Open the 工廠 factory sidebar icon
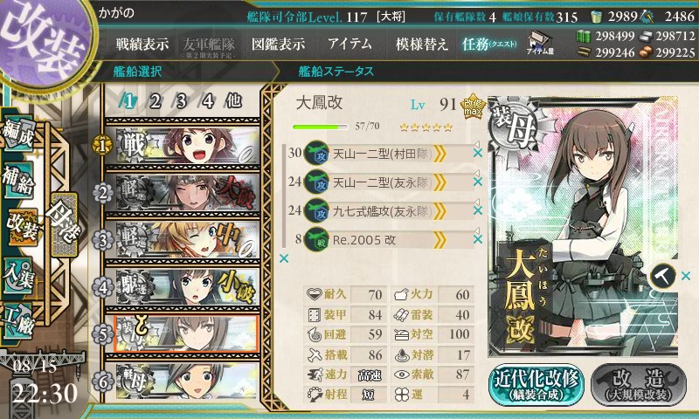699x419 pixels. click(17, 321)
